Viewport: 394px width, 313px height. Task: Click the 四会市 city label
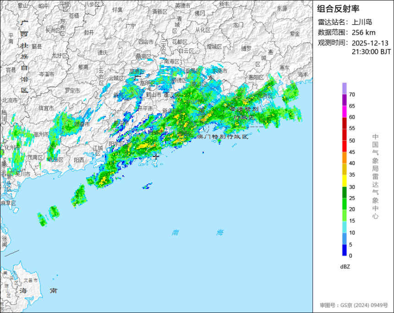pyautogui.click(x=146, y=42)
